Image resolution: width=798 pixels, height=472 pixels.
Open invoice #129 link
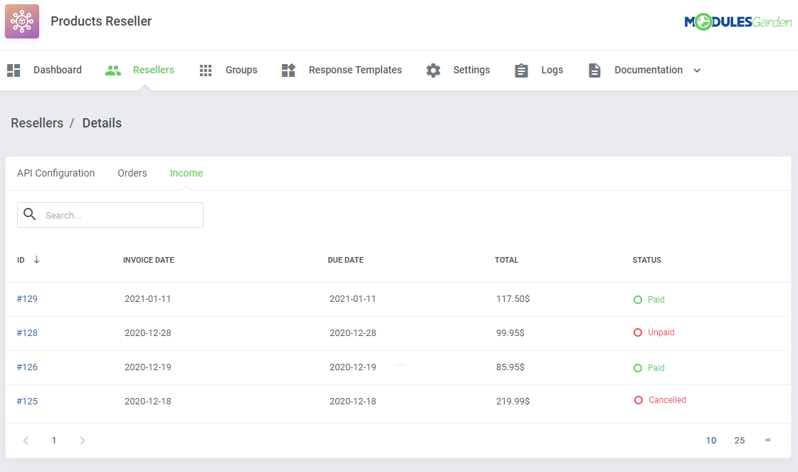(27, 299)
